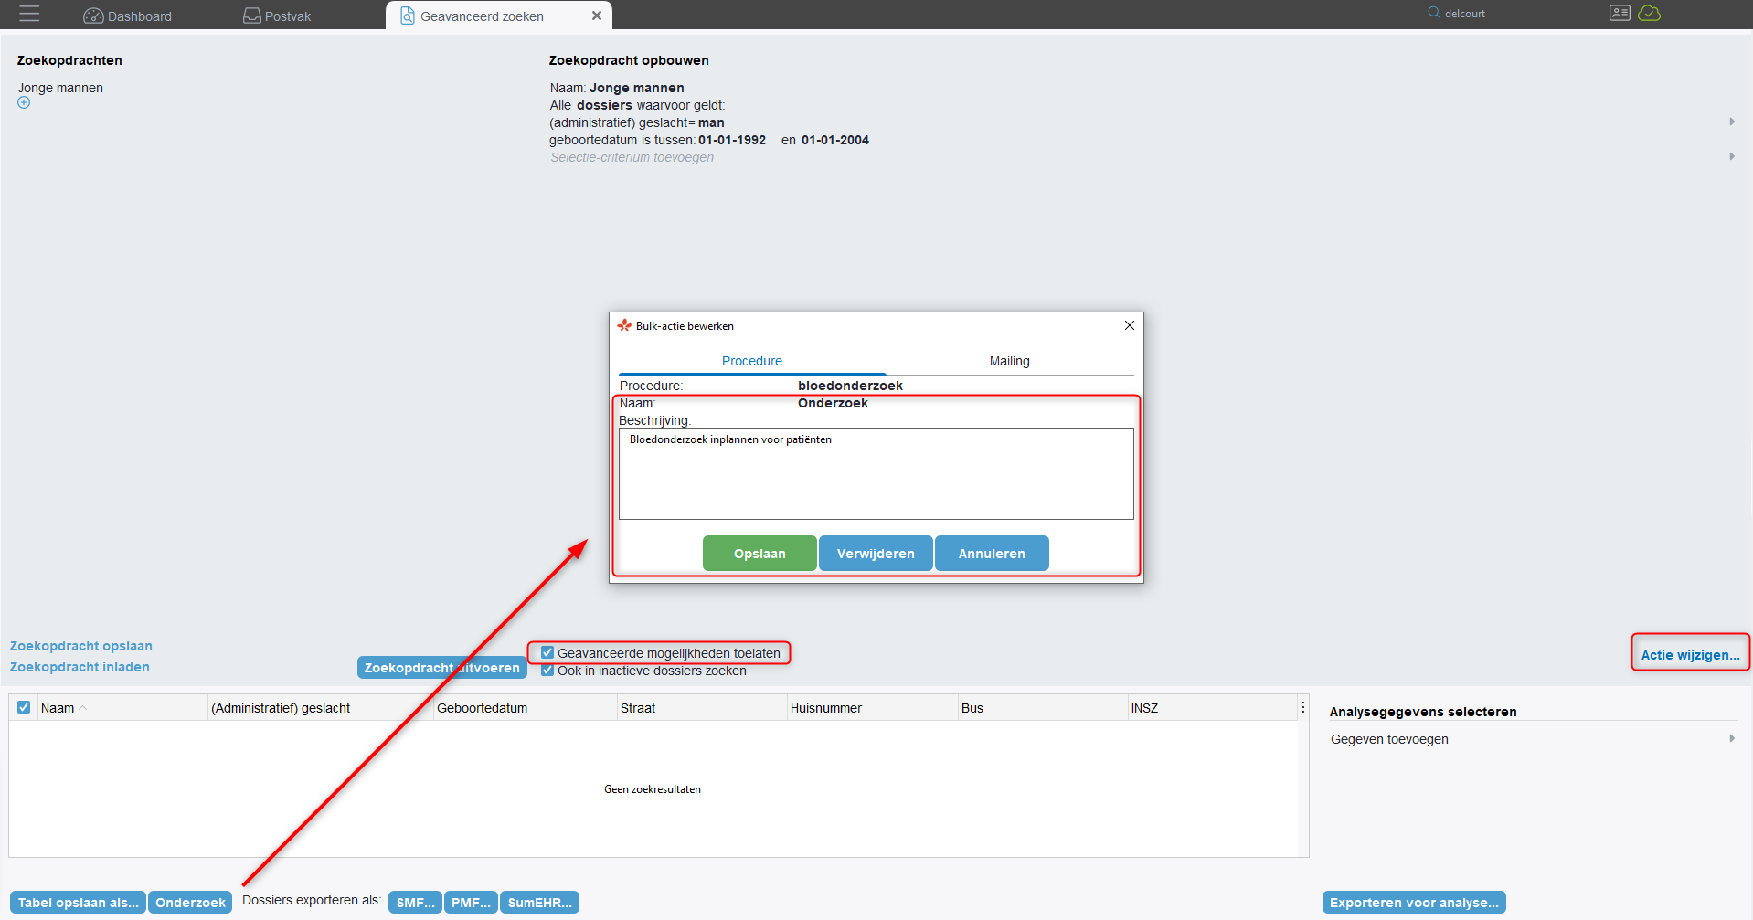Click the Huisnummer column header
1753x920 pixels.
(872, 707)
